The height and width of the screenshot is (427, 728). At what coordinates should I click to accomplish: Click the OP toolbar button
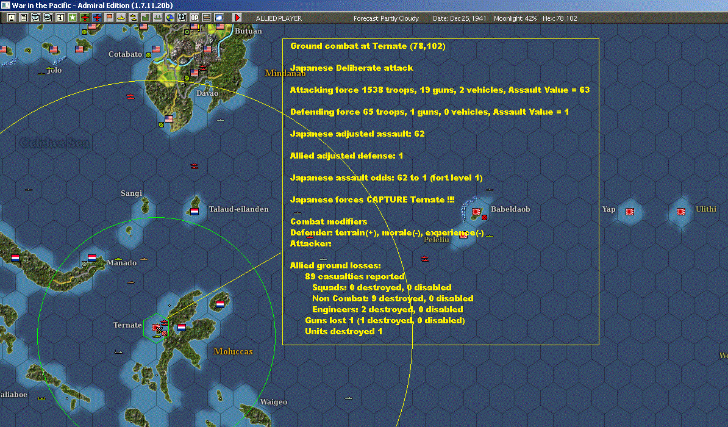coord(194,18)
